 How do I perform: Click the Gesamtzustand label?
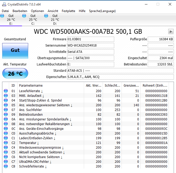(x=15, y=39)
